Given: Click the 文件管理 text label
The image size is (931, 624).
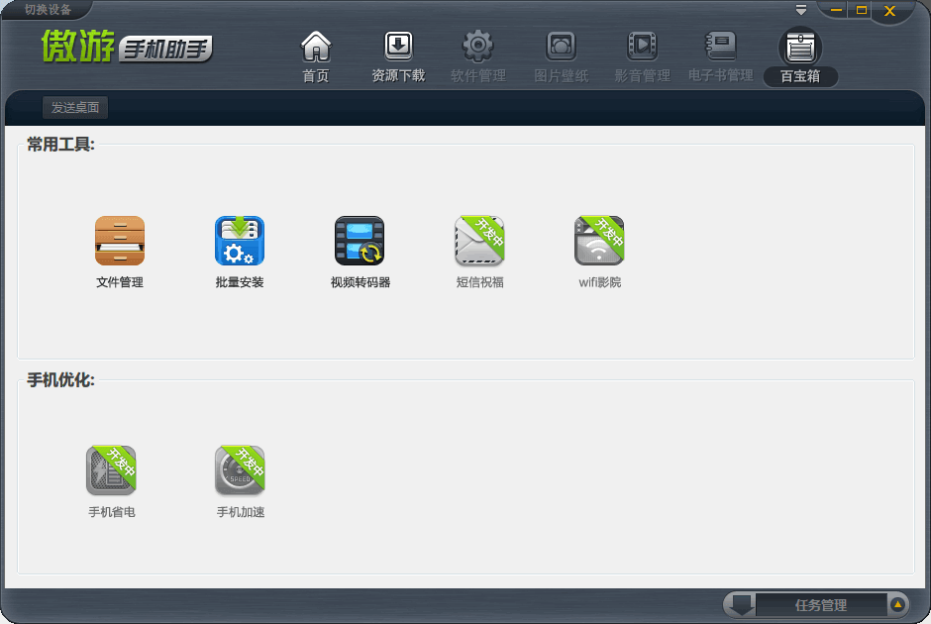Looking at the screenshot, I should tap(120, 282).
